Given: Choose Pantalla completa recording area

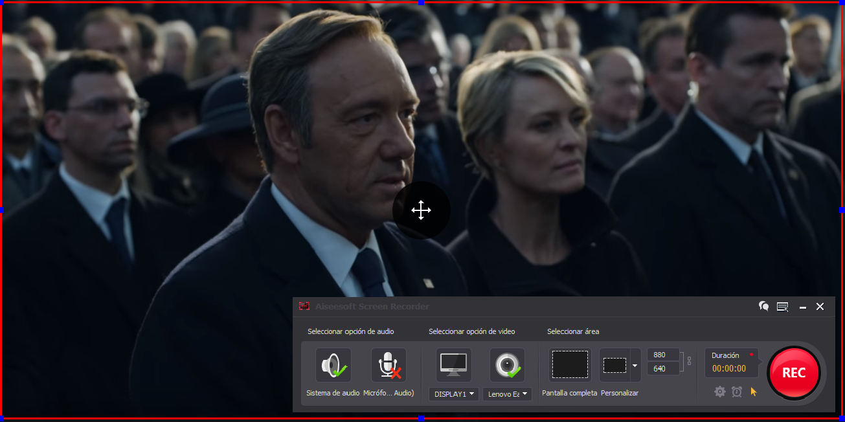Looking at the screenshot, I should (x=570, y=365).
